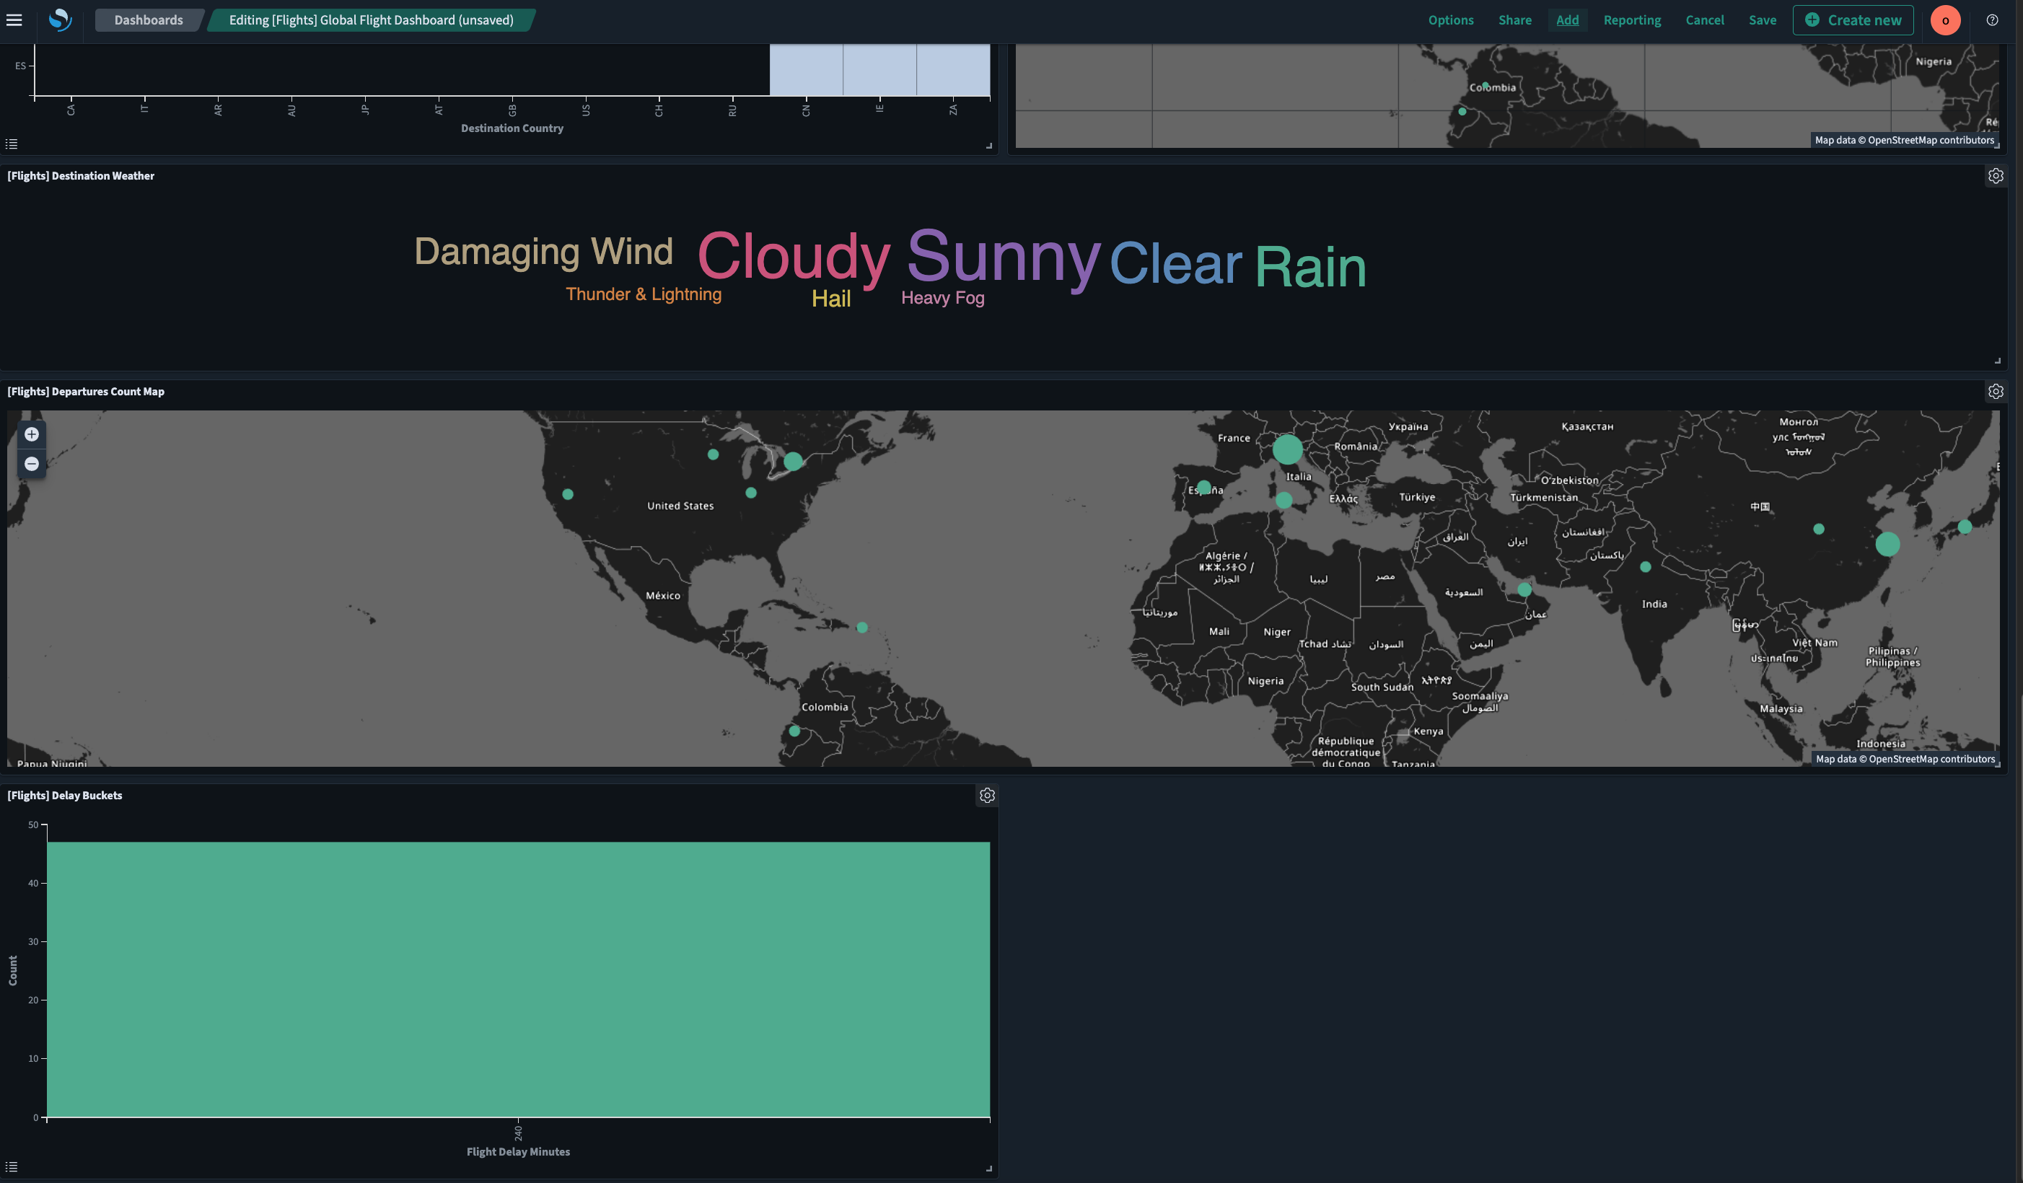Click the large departure circle in eastern China
Image resolution: width=2023 pixels, height=1183 pixels.
1887,544
